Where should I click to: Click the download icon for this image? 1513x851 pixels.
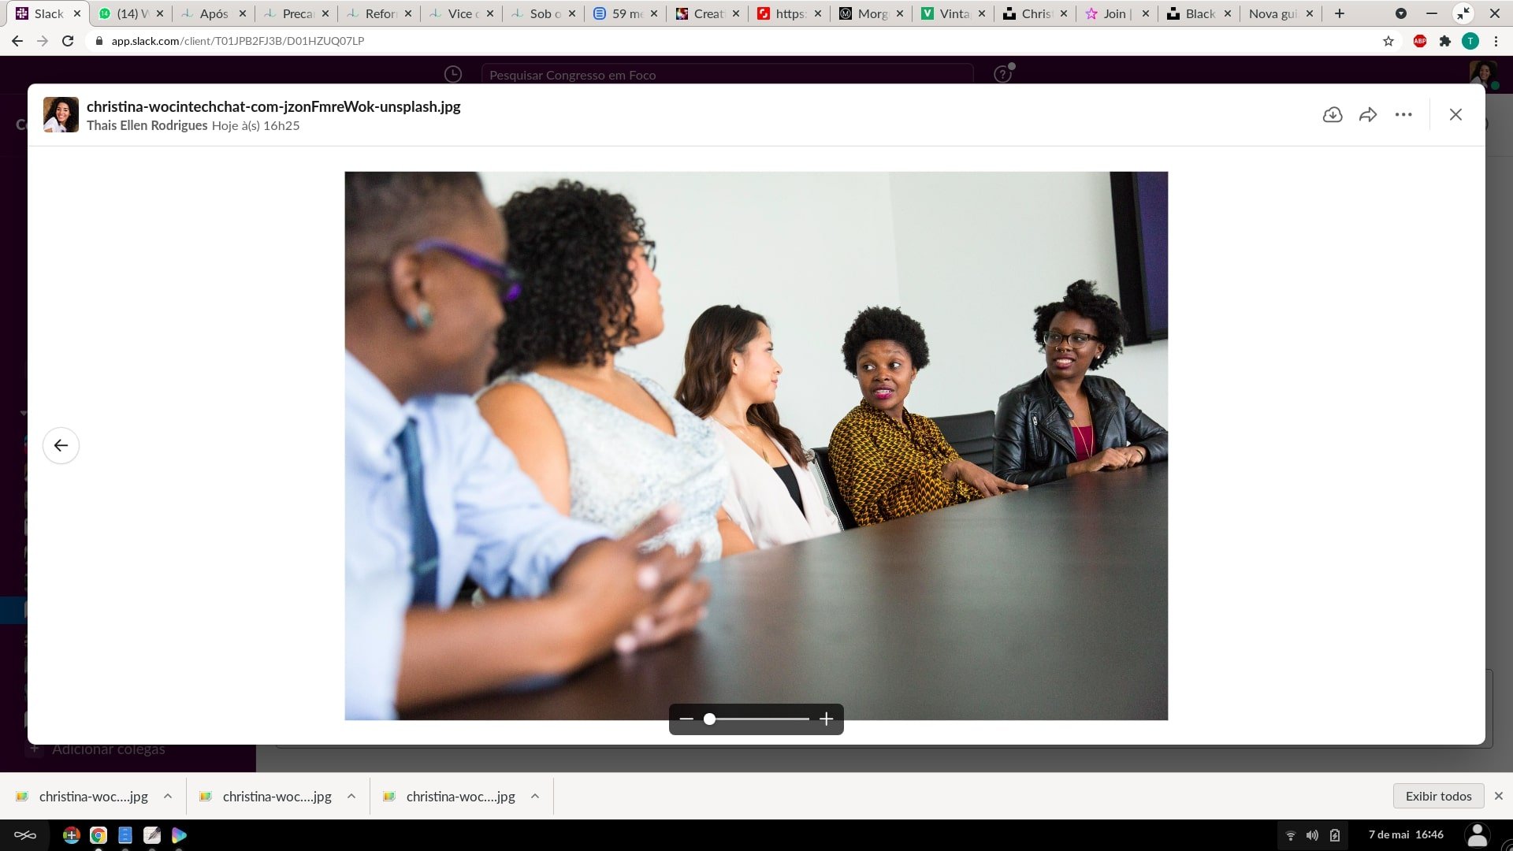1333,113
